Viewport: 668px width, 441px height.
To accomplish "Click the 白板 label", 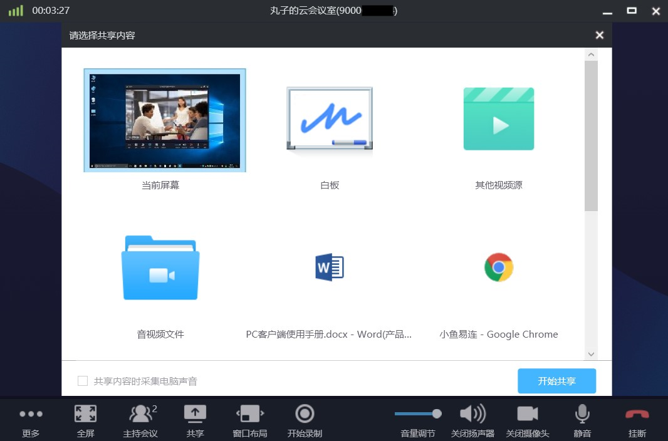I will [330, 185].
